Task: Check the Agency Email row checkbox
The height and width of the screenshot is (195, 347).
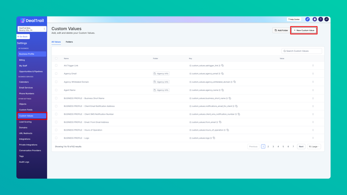Action: pyautogui.click(x=56, y=73)
